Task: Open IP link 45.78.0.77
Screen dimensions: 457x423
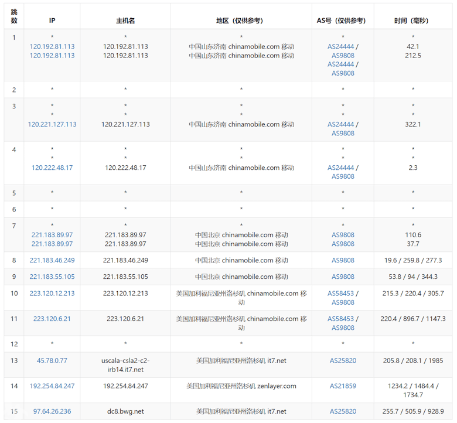Action: pyautogui.click(x=52, y=361)
